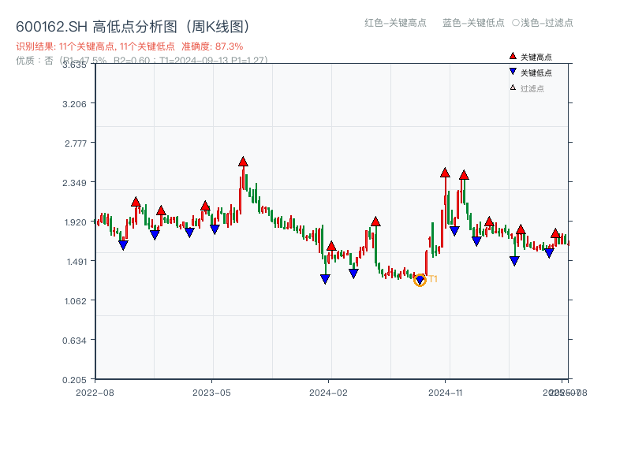This screenshot has width=631, height=473.
Task: Click the orange T1 circle marker
Action: coord(420,279)
